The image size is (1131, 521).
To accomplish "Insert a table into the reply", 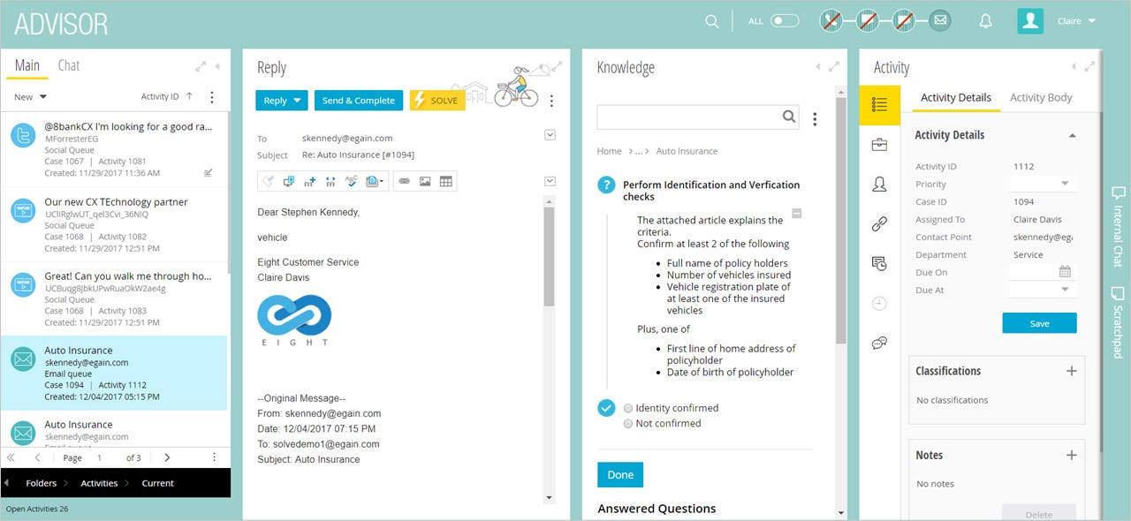I will [445, 181].
